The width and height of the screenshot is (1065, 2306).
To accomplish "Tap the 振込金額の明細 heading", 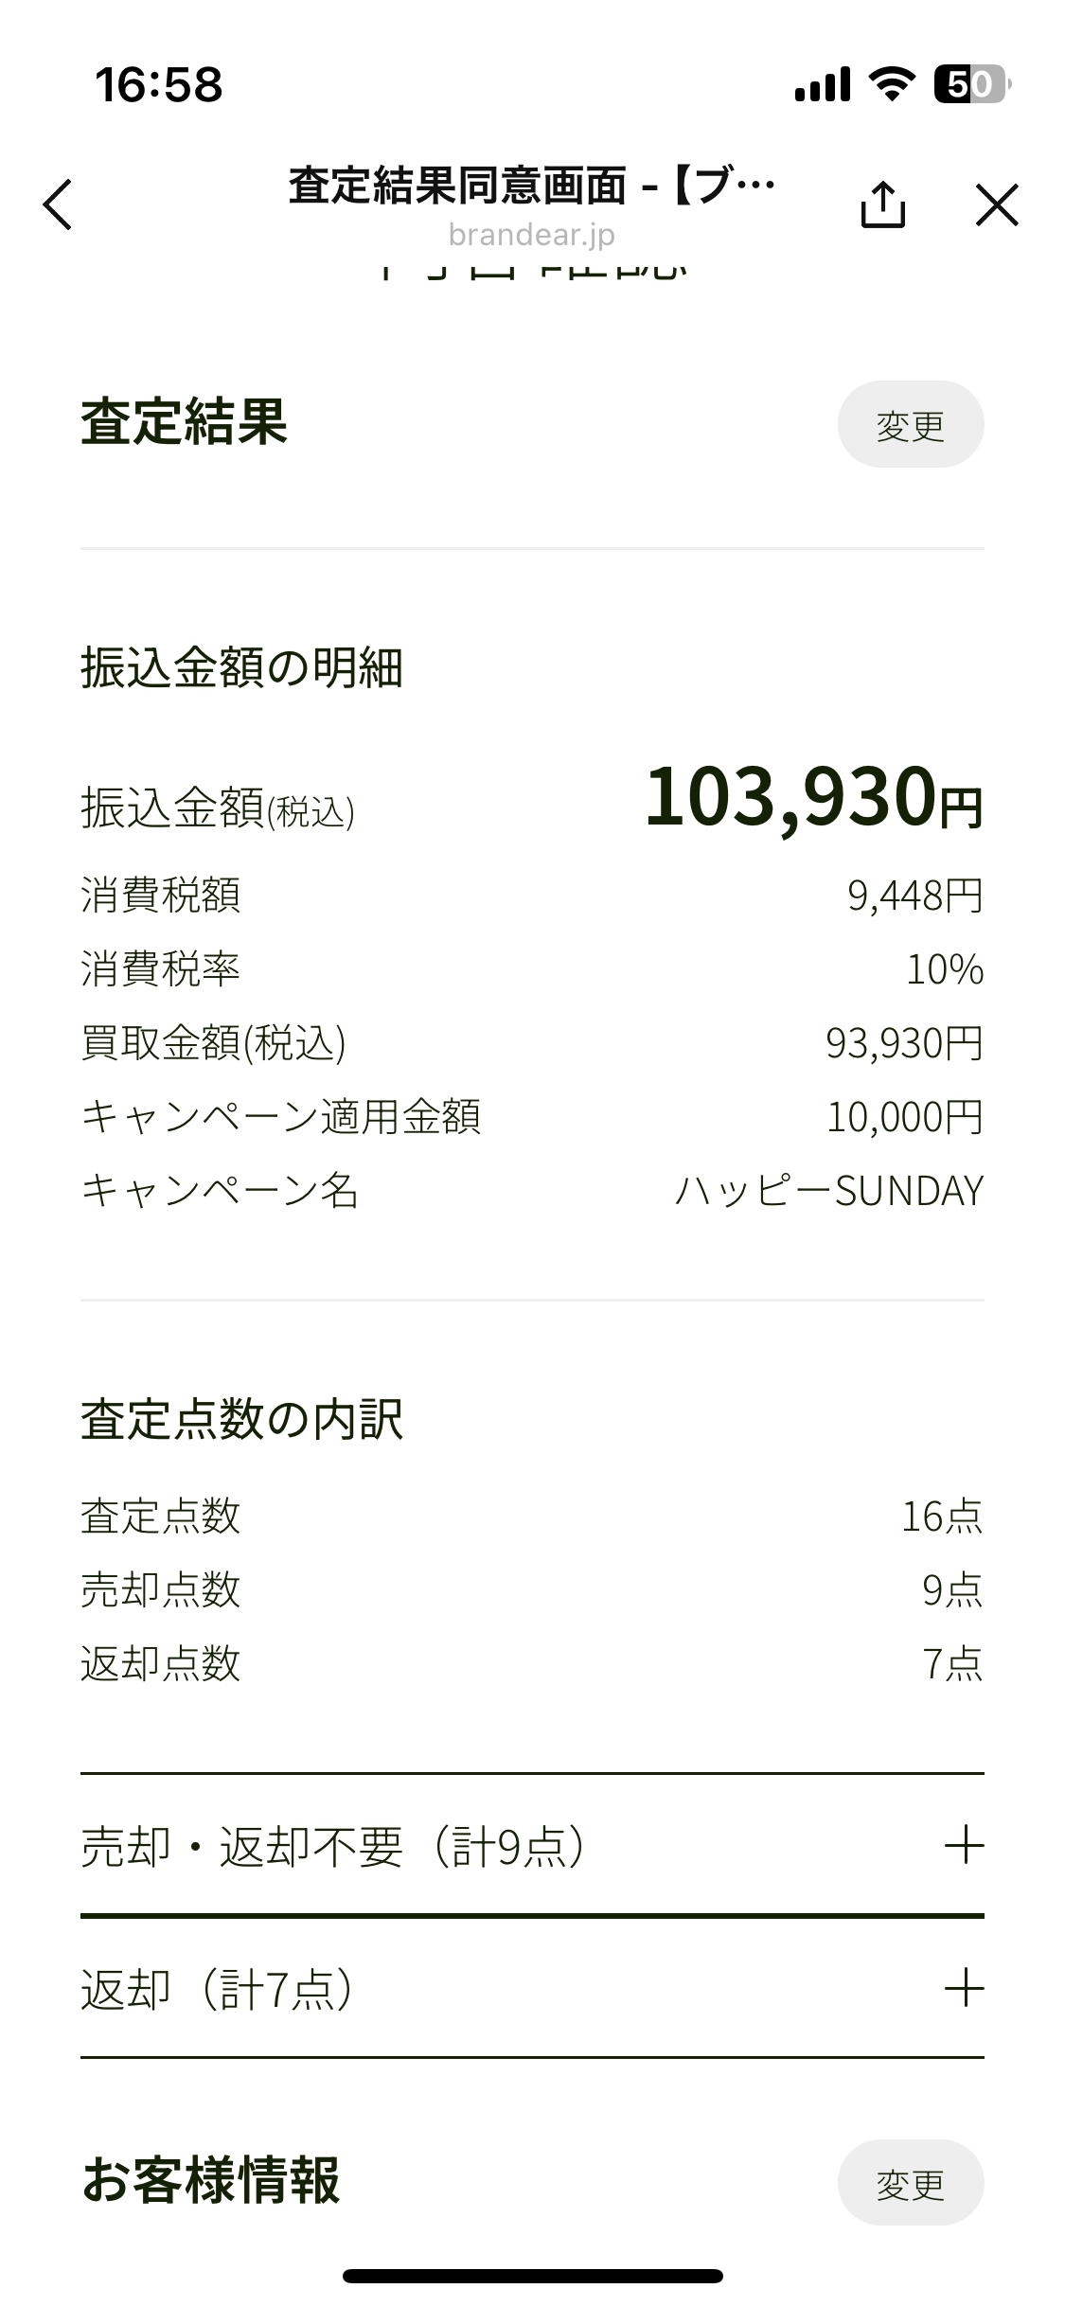I will point(241,668).
